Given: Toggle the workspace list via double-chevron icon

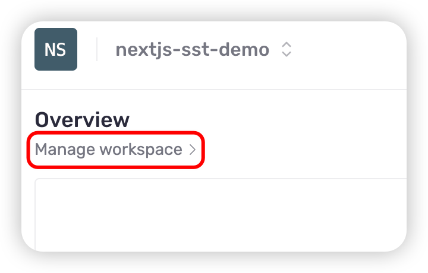Looking at the screenshot, I should (x=286, y=49).
